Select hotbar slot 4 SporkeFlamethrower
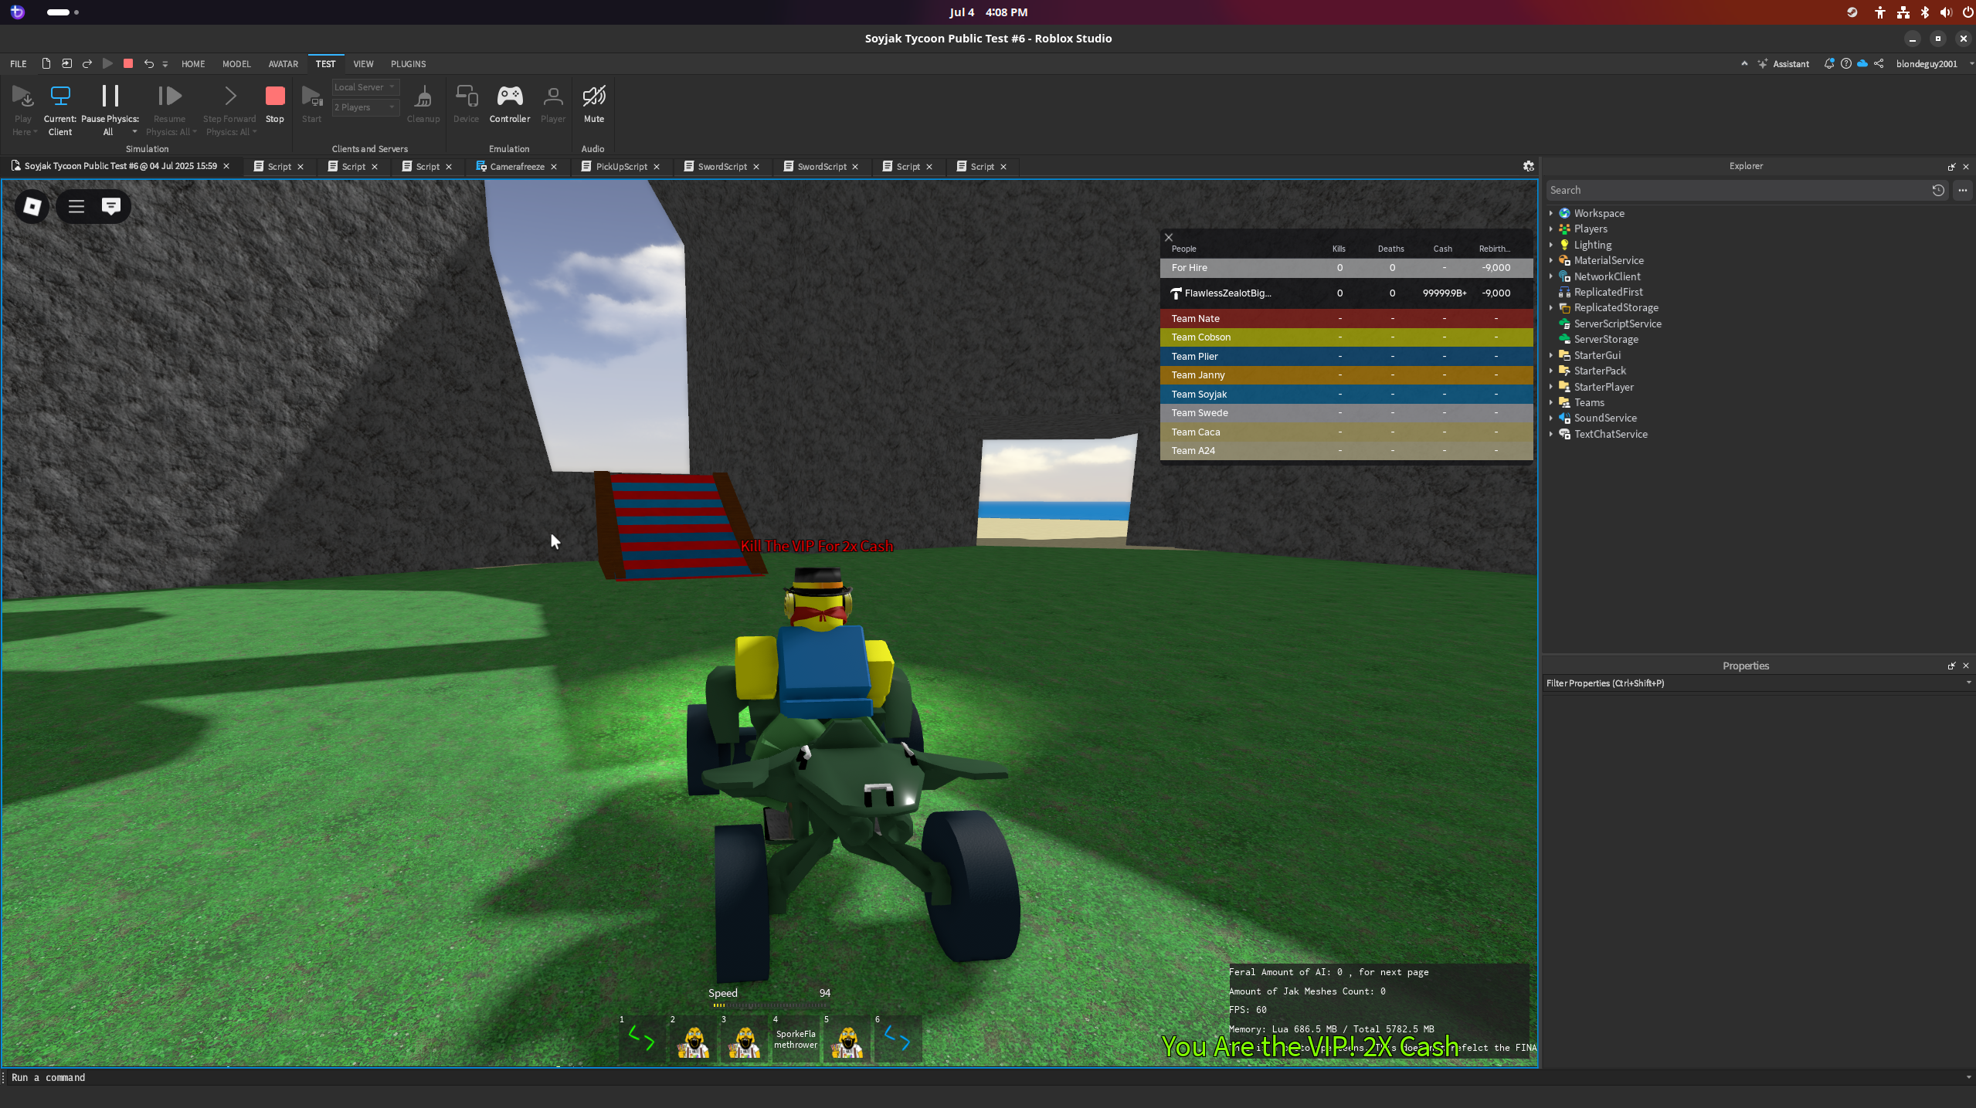1976x1108 pixels. 796,1039
